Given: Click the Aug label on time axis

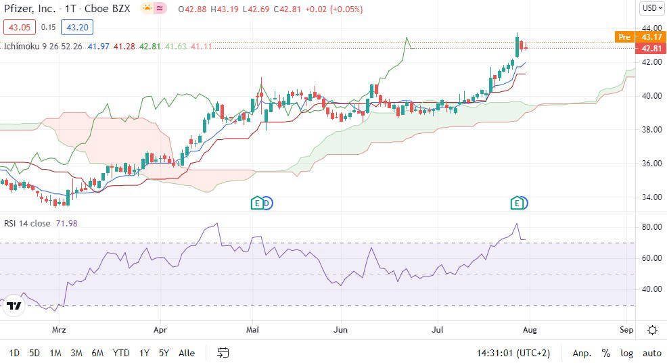Looking at the screenshot, I should coord(530,330).
